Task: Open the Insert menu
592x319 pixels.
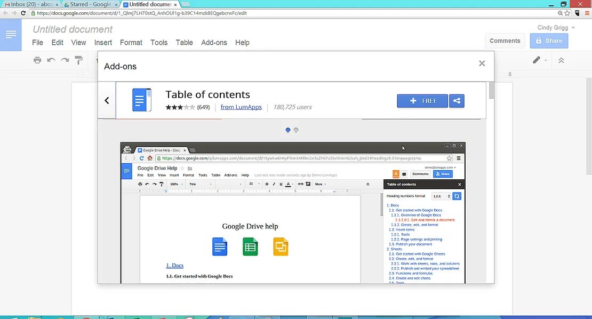Action: 103,43
